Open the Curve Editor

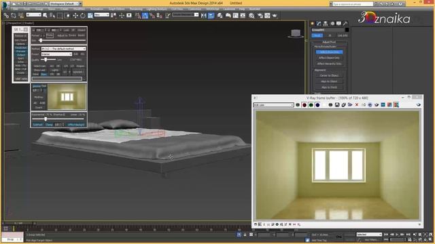click(x=236, y=16)
